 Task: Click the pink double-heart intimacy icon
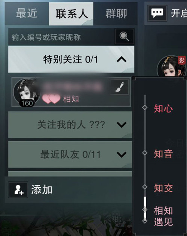pos(51,99)
